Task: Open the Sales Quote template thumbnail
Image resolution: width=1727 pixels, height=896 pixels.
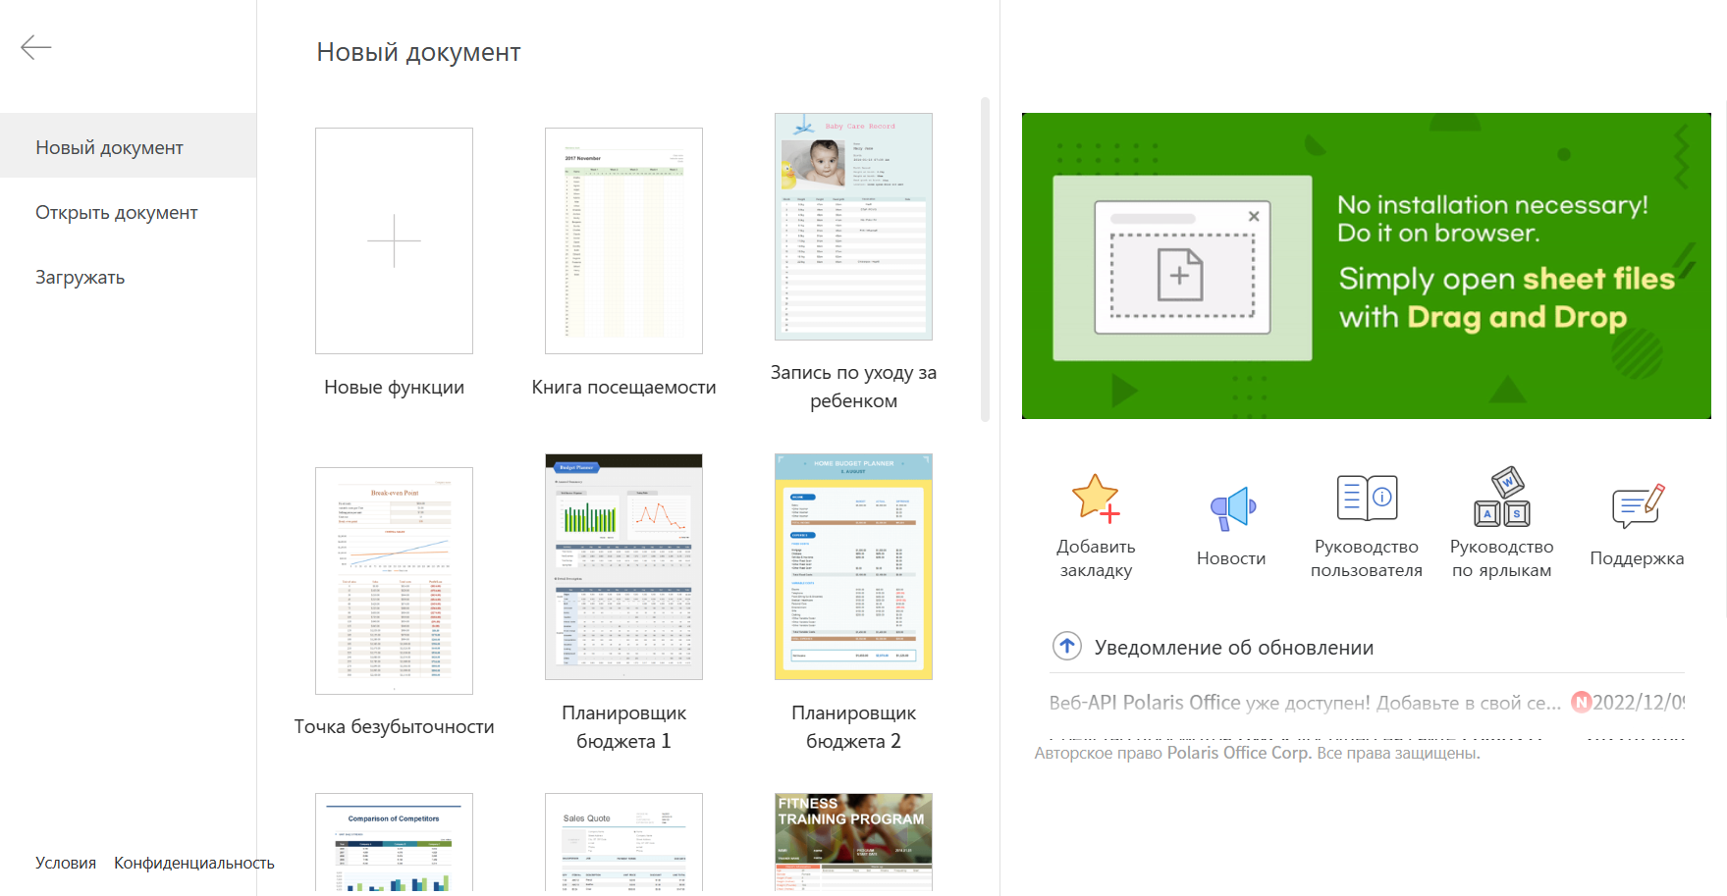Action: (x=623, y=842)
